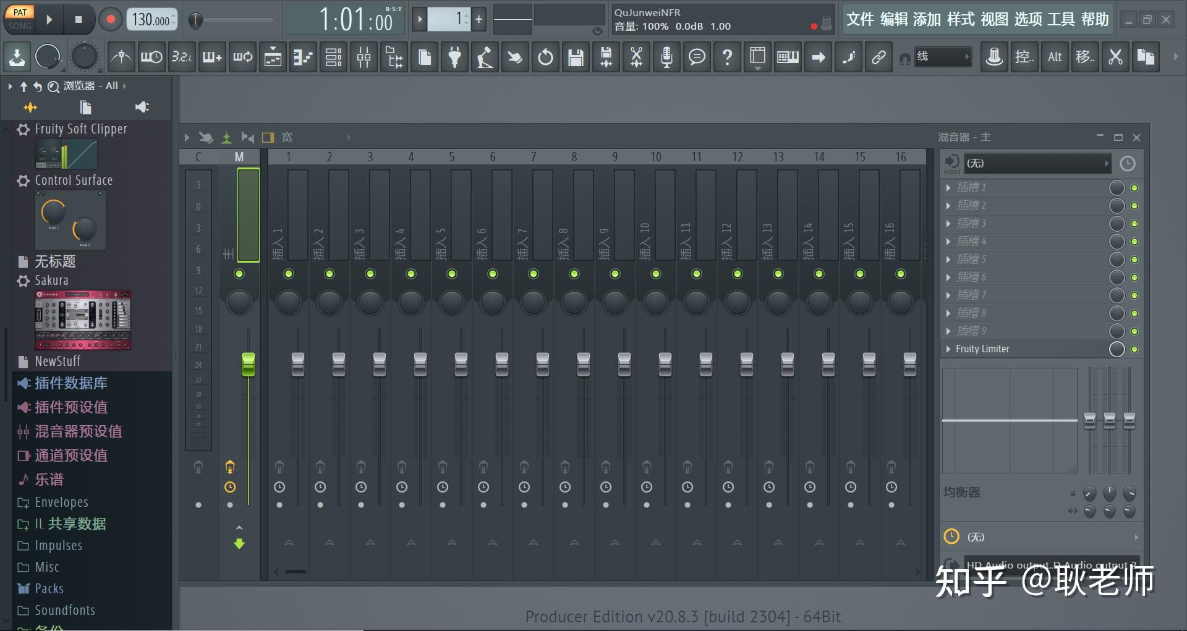Open the 视图 menu

[994, 20]
